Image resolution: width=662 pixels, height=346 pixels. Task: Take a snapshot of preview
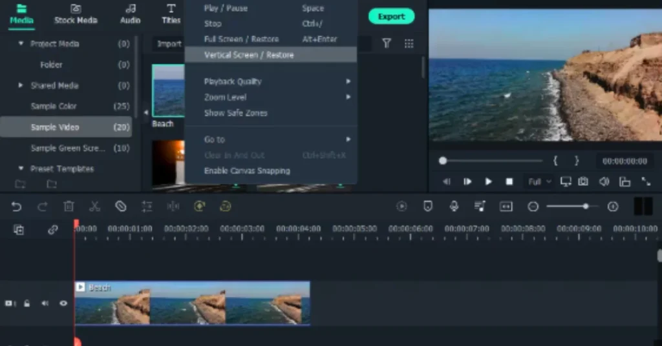pos(583,181)
